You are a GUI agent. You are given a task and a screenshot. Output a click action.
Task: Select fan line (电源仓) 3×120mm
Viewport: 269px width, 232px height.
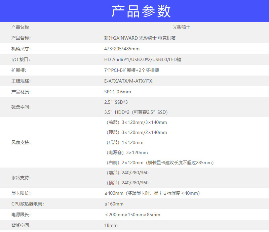point(127,153)
